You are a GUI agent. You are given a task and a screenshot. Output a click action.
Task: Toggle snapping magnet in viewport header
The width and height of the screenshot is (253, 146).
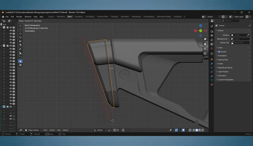pyautogui.click(x=115, y=130)
